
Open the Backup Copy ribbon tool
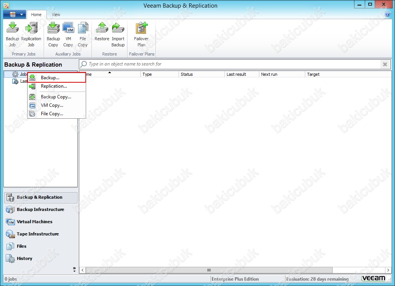pyautogui.click(x=53, y=34)
